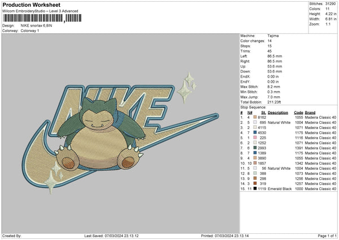
Task: Click thread code 1342 in stop row 10
Action: [299, 164]
